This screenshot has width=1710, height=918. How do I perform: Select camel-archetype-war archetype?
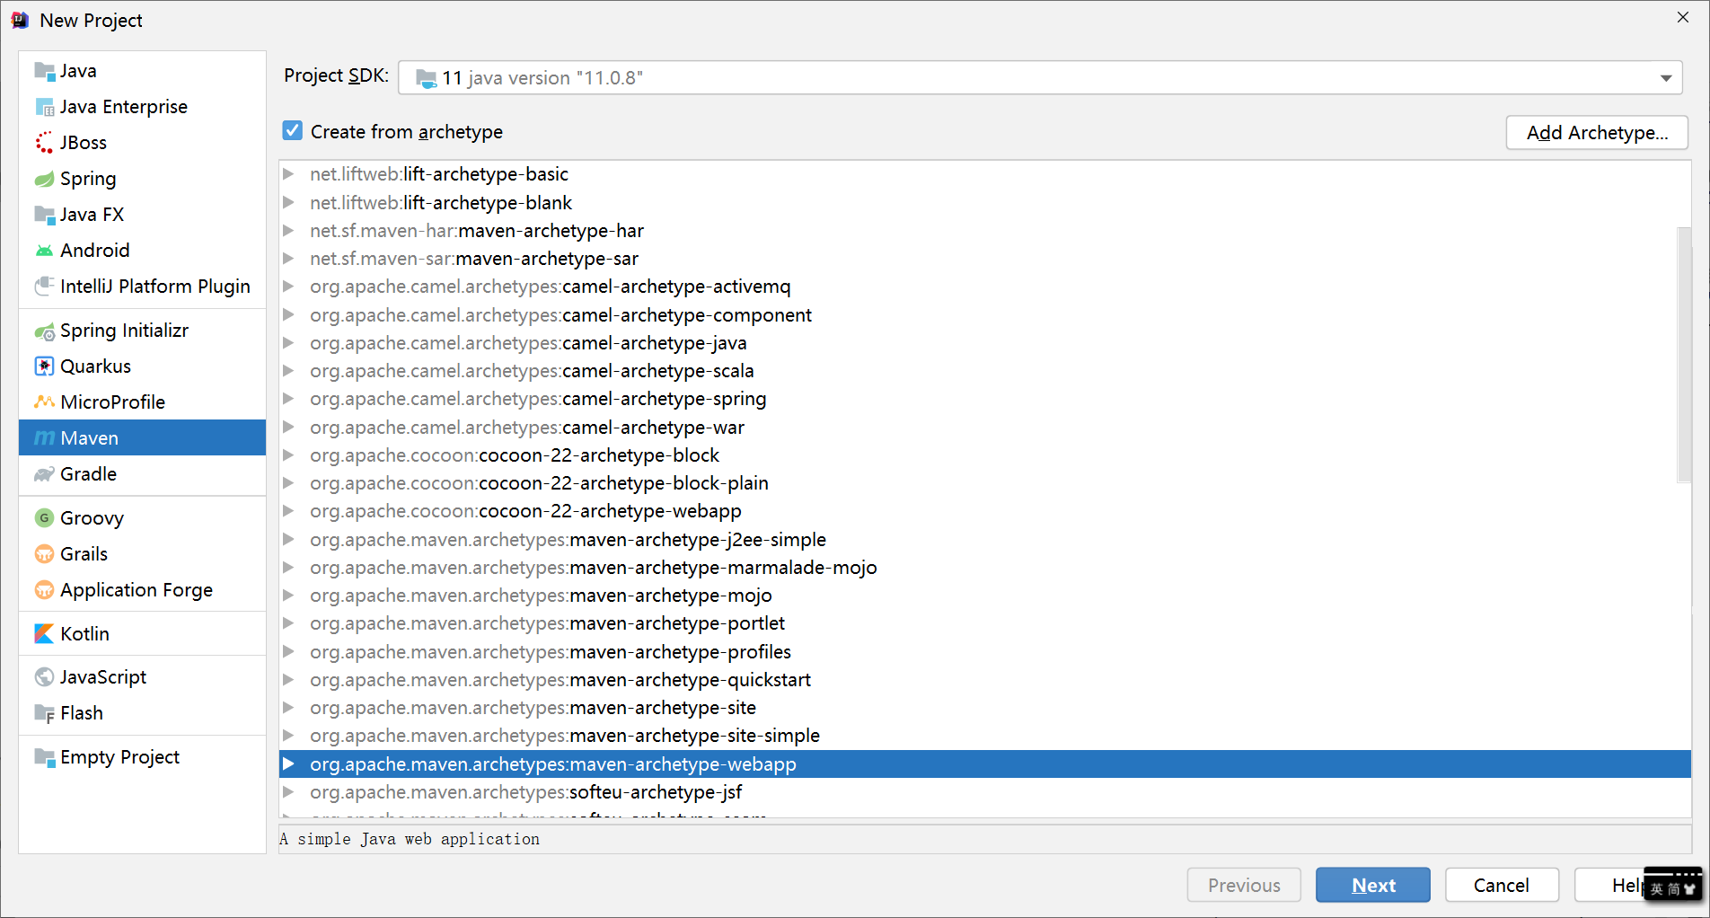(x=984, y=427)
